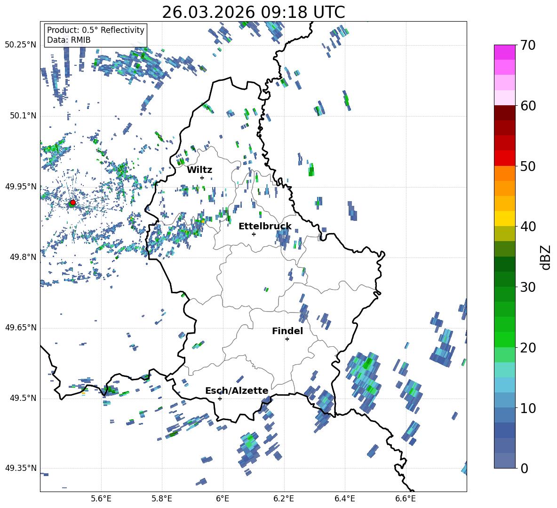The height and width of the screenshot is (508, 557).
Task: Click the yellow colorbar segment at 40 dBZ
Action: (x=505, y=219)
